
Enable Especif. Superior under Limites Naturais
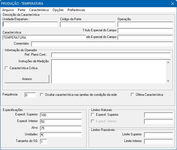[93, 115]
